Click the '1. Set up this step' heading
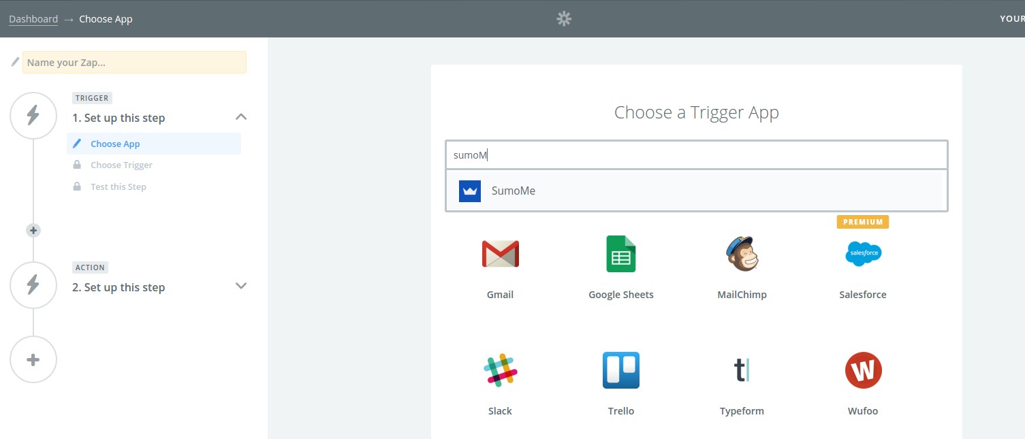The height and width of the screenshot is (439, 1025). (x=119, y=118)
